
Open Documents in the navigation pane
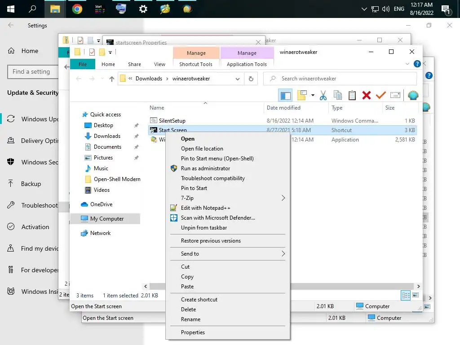[x=107, y=147]
